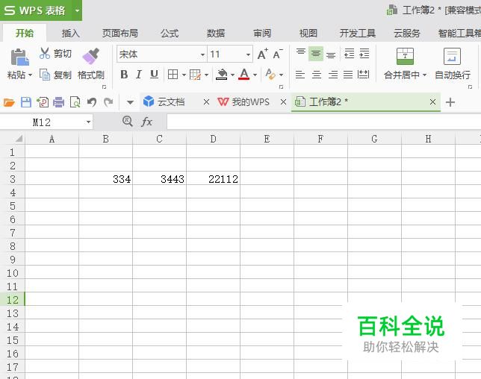
Task: Switch to the 插入 ribbon tab
Action: pyautogui.click(x=70, y=33)
